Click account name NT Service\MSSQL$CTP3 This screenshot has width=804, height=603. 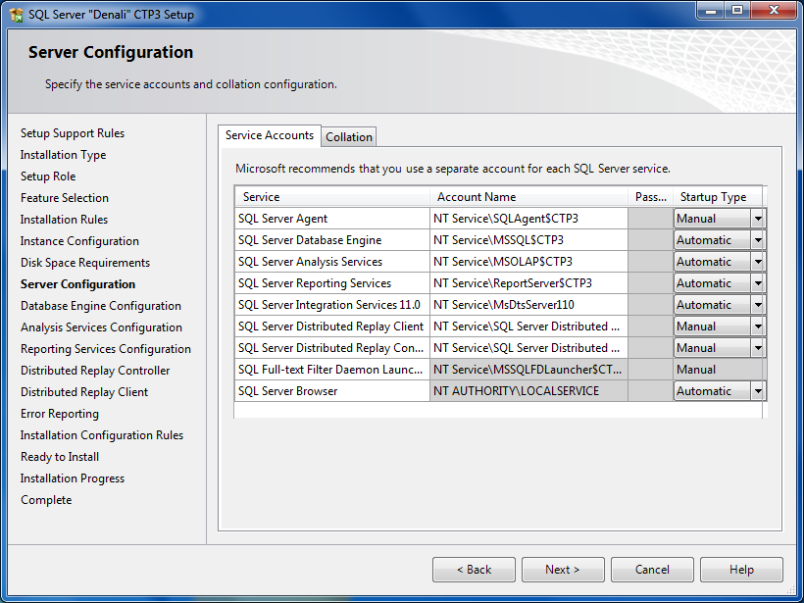(x=528, y=240)
